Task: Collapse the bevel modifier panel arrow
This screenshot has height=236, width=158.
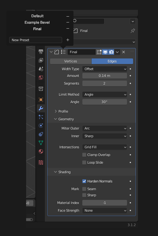Action: click(x=51, y=52)
